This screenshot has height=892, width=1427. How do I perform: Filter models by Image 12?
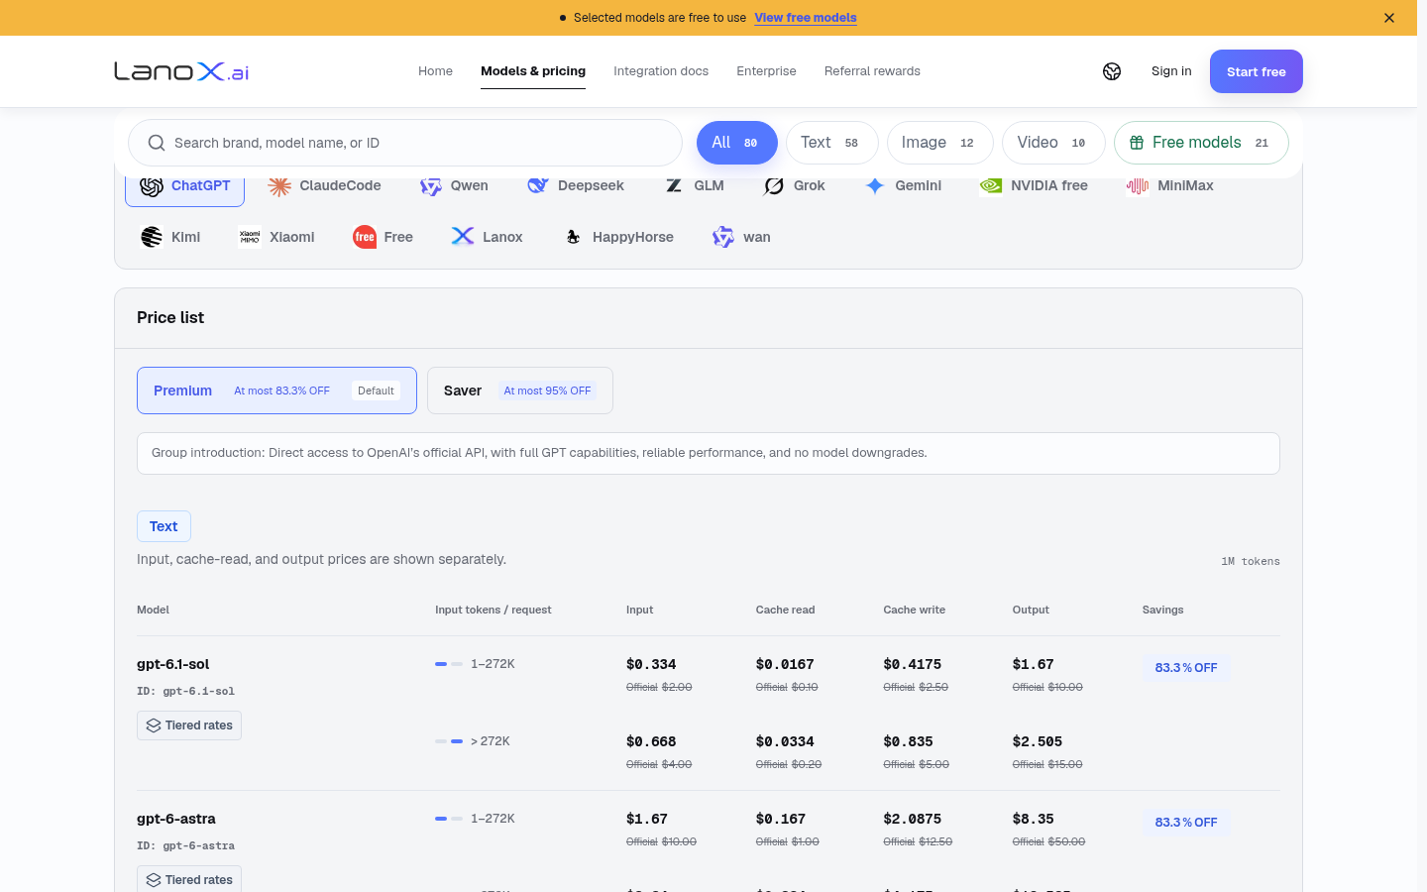940,143
